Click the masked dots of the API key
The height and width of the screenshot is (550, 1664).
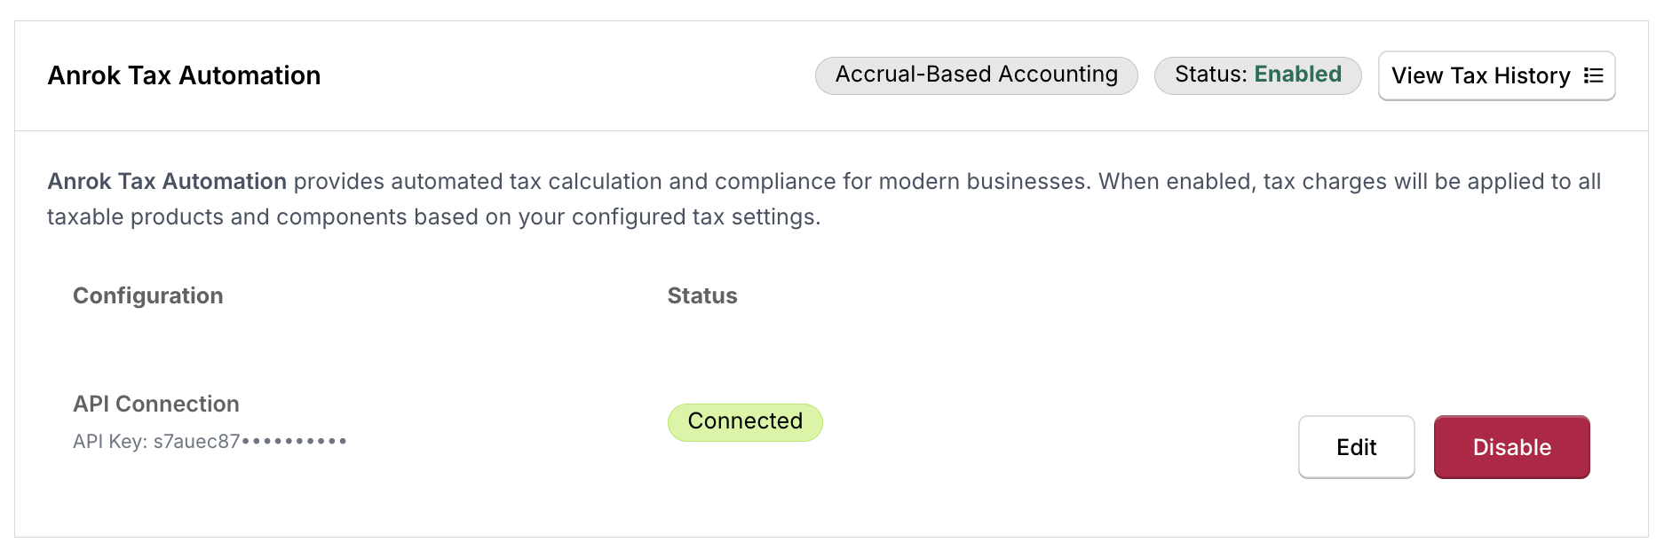click(294, 441)
